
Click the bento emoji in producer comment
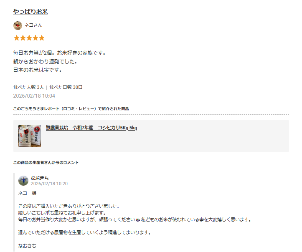pos(138,220)
